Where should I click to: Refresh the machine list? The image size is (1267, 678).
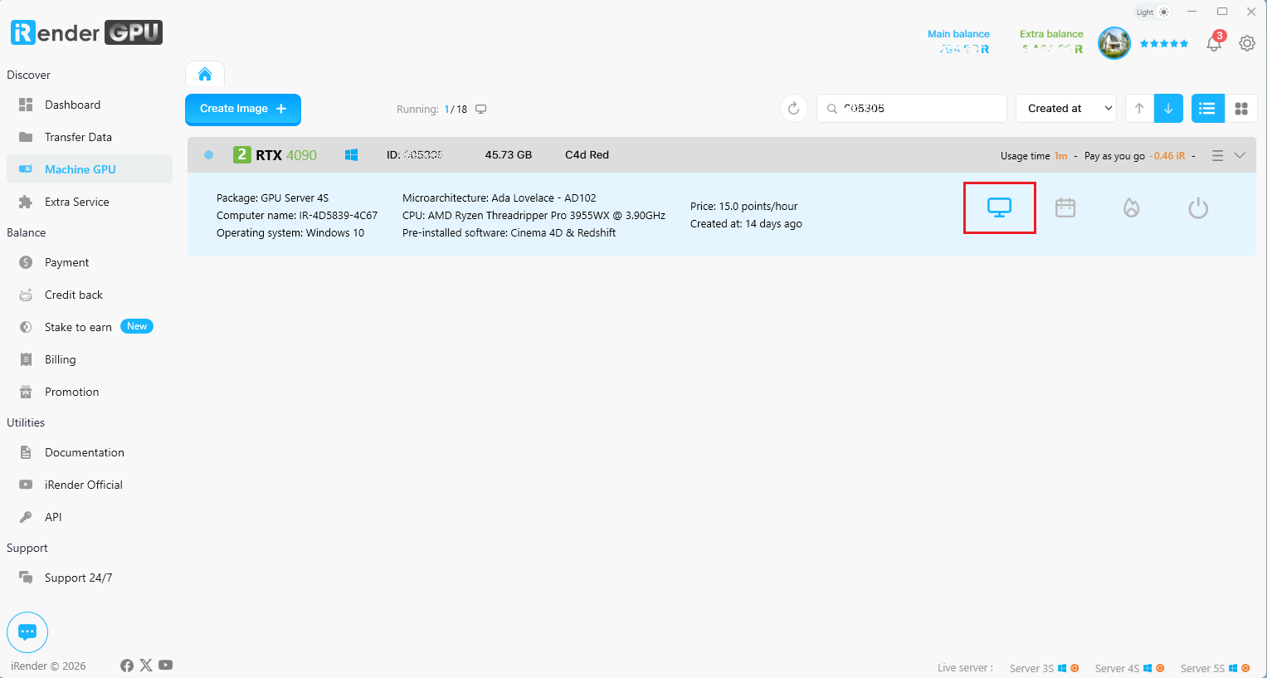pos(794,109)
